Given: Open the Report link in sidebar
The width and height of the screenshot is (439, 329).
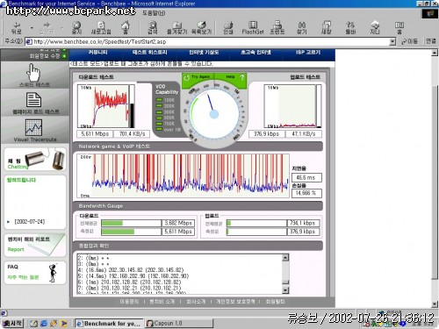Looking at the screenshot, I should (x=16, y=249).
